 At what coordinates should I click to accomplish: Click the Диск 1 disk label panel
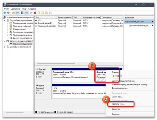(43, 91)
